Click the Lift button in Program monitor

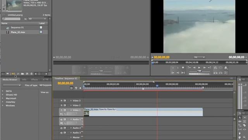click(x=215, y=73)
